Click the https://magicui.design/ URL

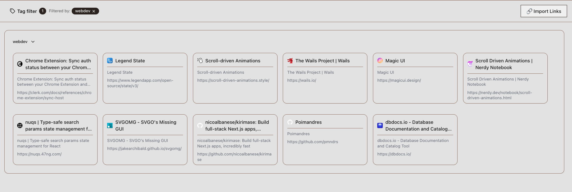point(399,80)
